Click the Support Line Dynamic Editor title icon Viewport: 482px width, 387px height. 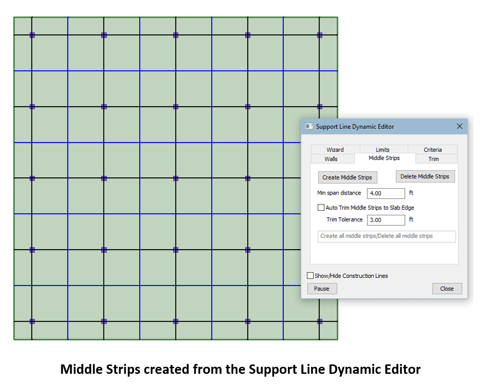click(309, 126)
